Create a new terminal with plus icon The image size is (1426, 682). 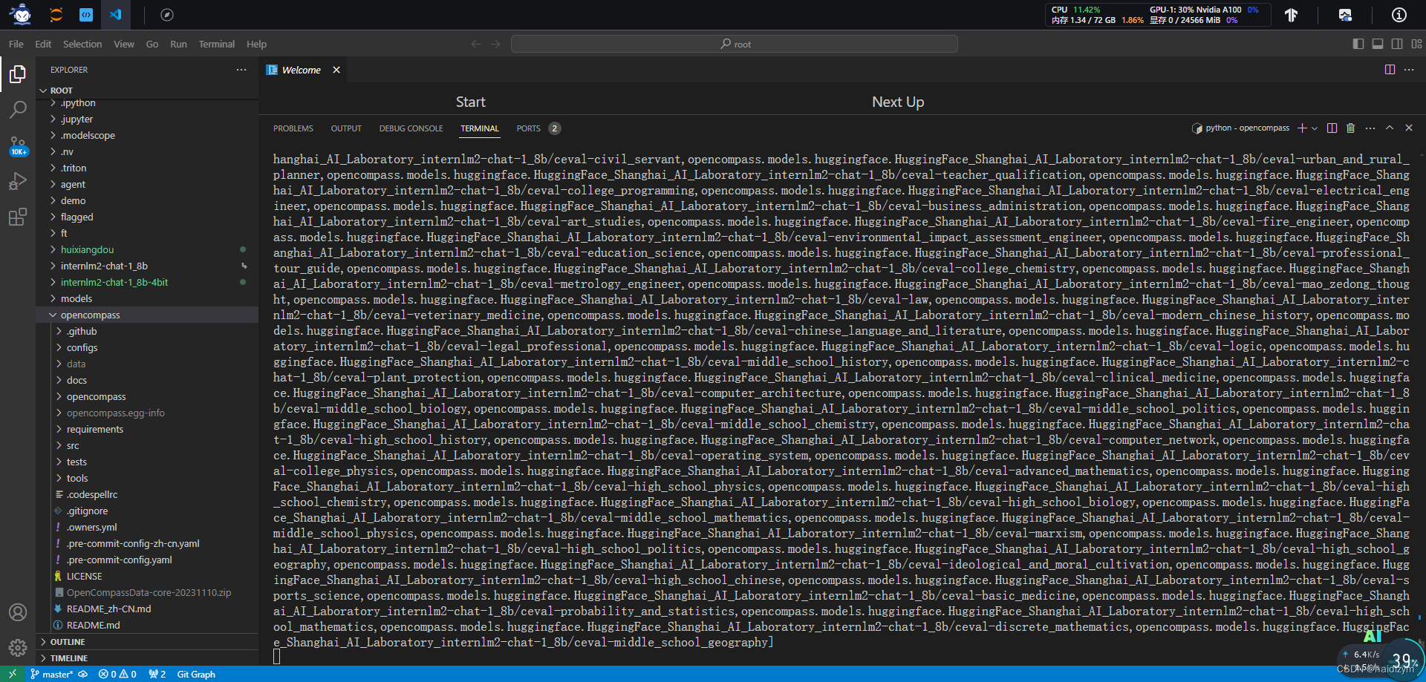(x=1302, y=128)
